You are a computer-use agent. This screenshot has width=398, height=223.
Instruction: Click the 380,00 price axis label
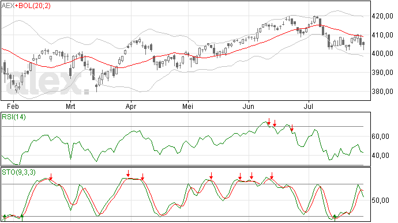pyautogui.click(x=382, y=91)
